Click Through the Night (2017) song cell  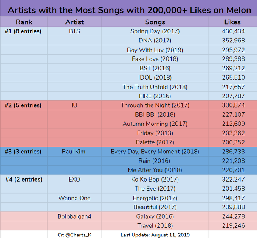(155, 105)
